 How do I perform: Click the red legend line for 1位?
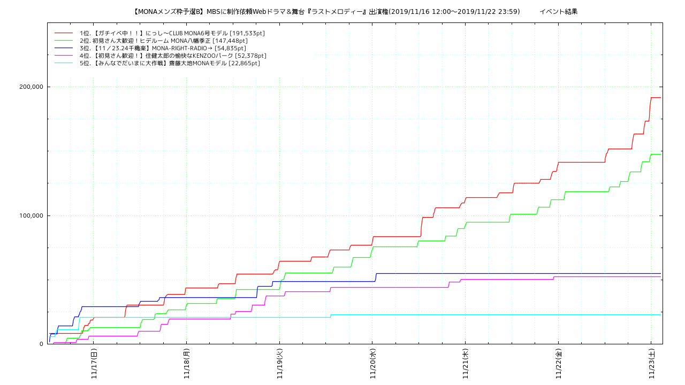click(x=63, y=33)
